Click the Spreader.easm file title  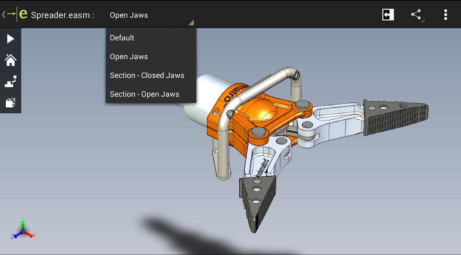click(62, 15)
